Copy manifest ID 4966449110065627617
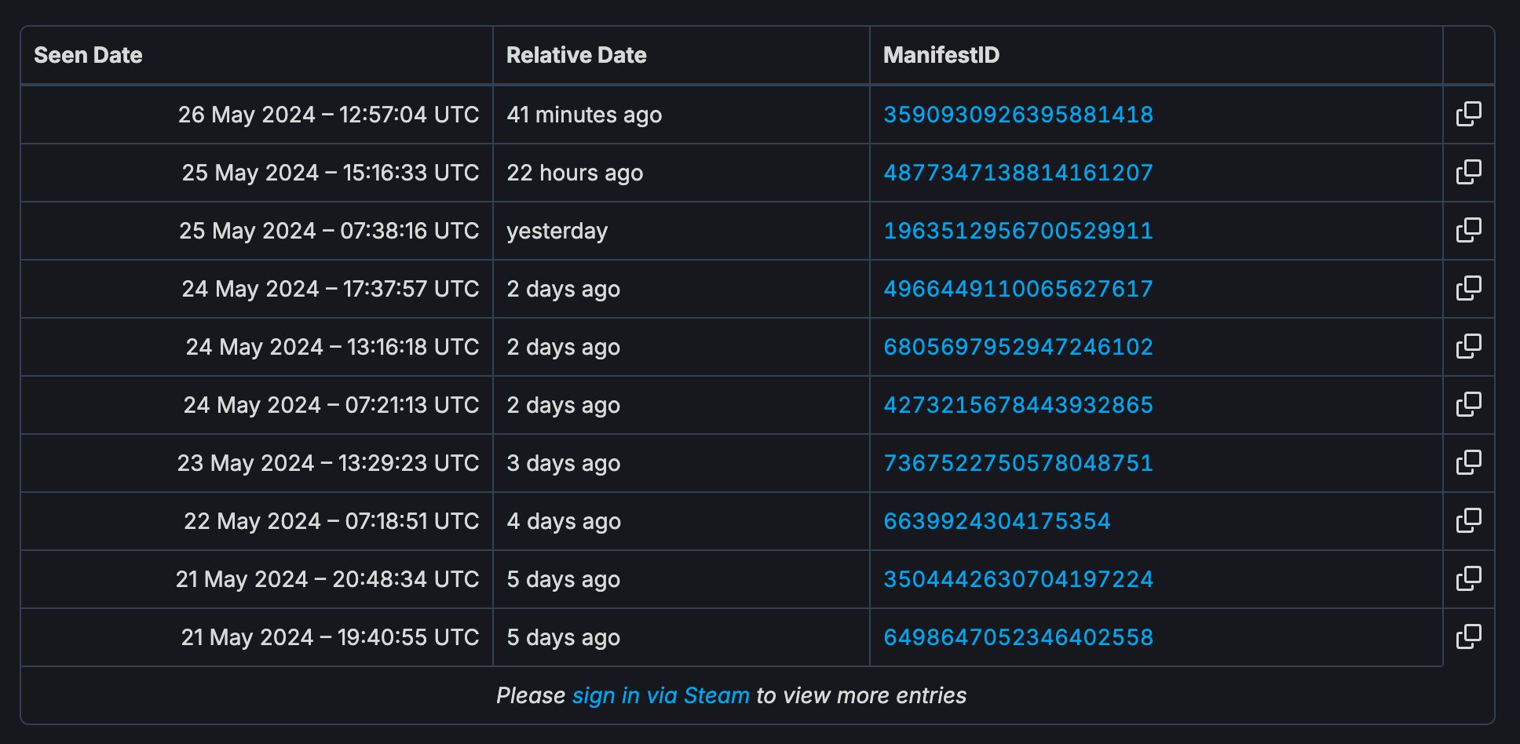The image size is (1520, 744). [1468, 288]
